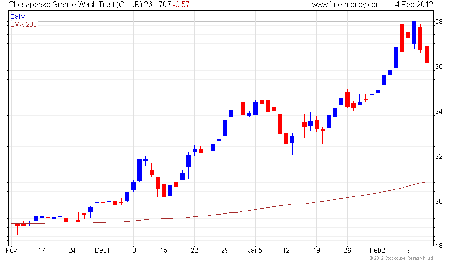Click the x-axis label '12'
458x262 pixels.
286,251
